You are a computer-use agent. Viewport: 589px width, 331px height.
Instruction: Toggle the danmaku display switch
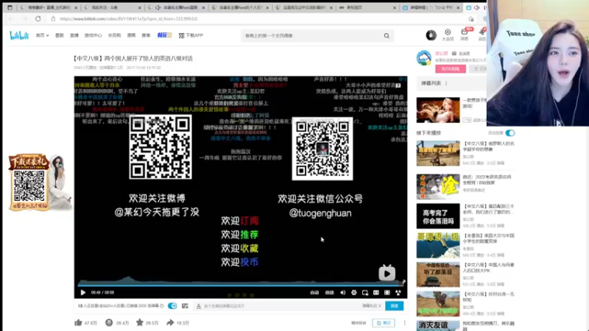pyautogui.click(x=172, y=306)
